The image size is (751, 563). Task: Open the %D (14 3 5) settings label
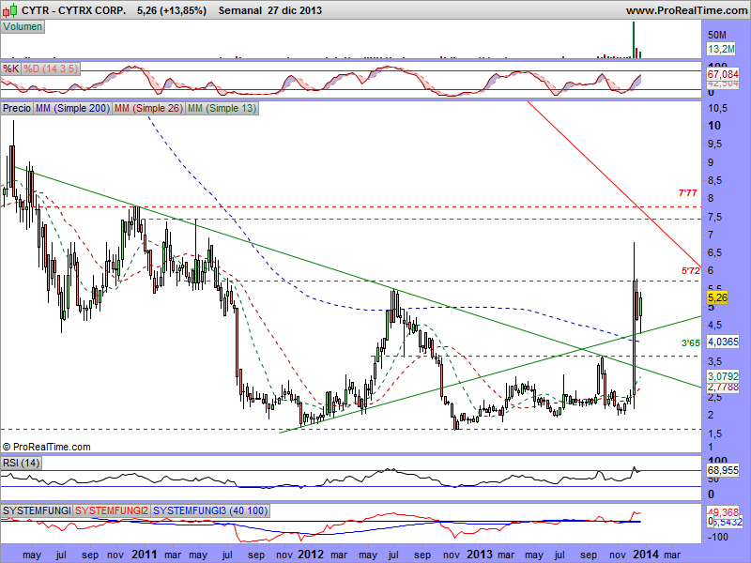51,68
